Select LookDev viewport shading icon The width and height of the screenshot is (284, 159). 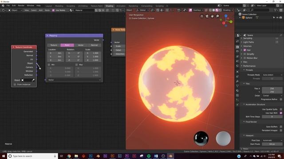click(217, 10)
